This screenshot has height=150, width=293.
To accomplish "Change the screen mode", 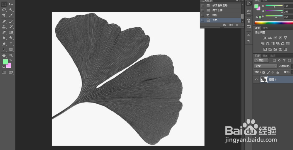I will click(x=11, y=72).
